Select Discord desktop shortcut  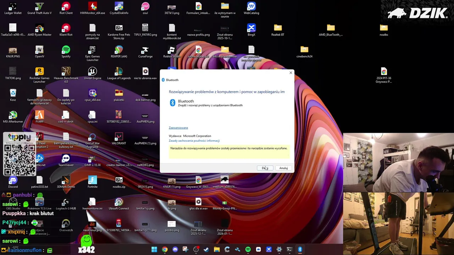13,182
